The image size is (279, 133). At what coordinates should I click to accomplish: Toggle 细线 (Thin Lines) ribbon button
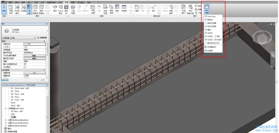pos(29,9)
